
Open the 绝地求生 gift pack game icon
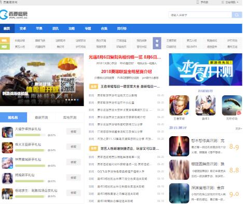point(7,194)
